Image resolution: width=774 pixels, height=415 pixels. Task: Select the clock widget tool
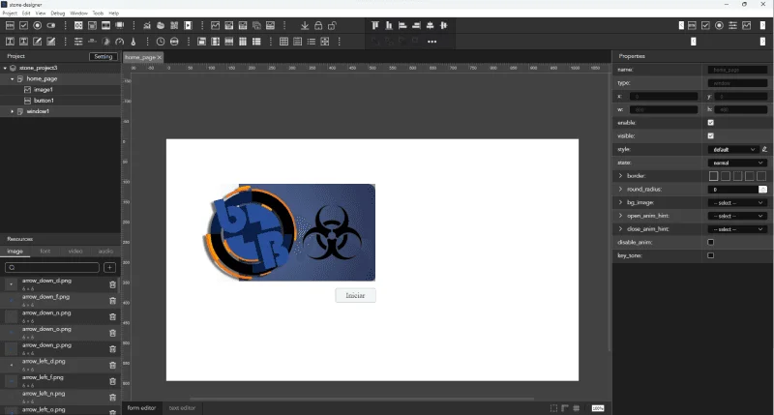coord(161,42)
